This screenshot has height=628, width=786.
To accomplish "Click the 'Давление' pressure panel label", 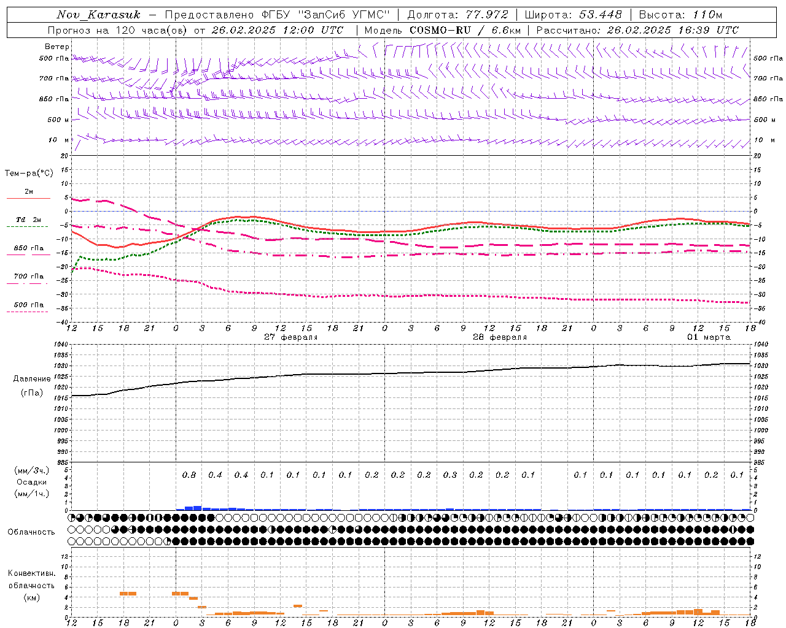I will (x=32, y=378).
